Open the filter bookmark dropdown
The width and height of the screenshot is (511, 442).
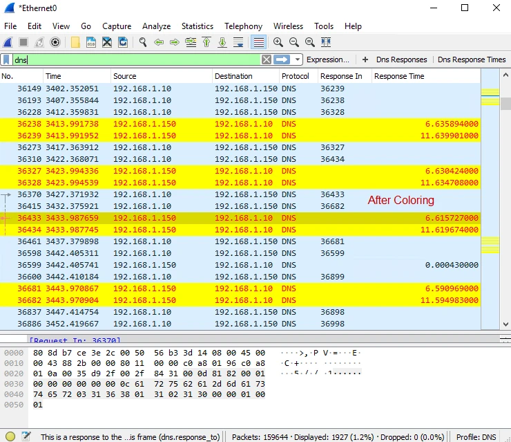(6, 59)
